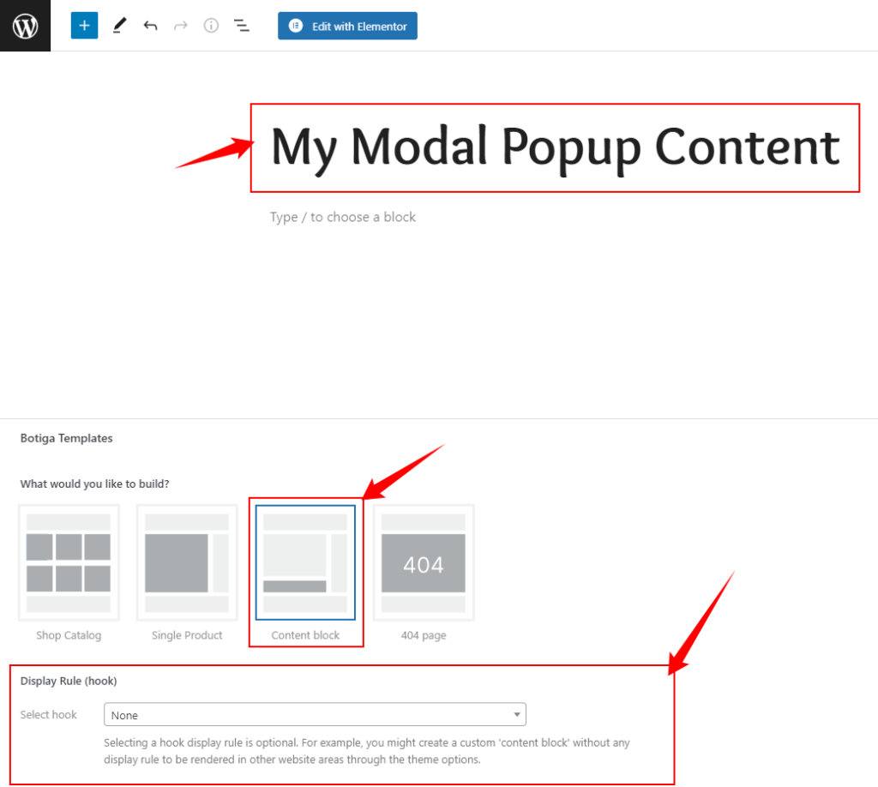Select the Single Product template option
Viewport: 878px width, 787px height.
tap(187, 563)
